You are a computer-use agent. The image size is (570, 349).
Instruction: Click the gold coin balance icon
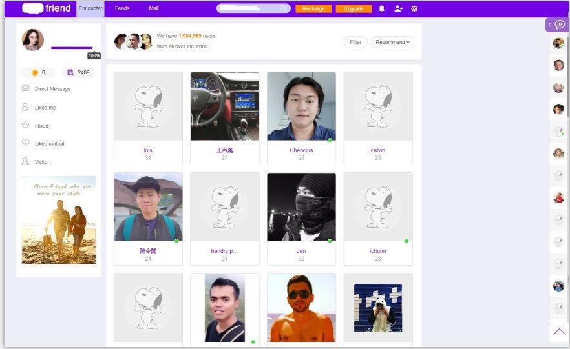click(x=35, y=72)
